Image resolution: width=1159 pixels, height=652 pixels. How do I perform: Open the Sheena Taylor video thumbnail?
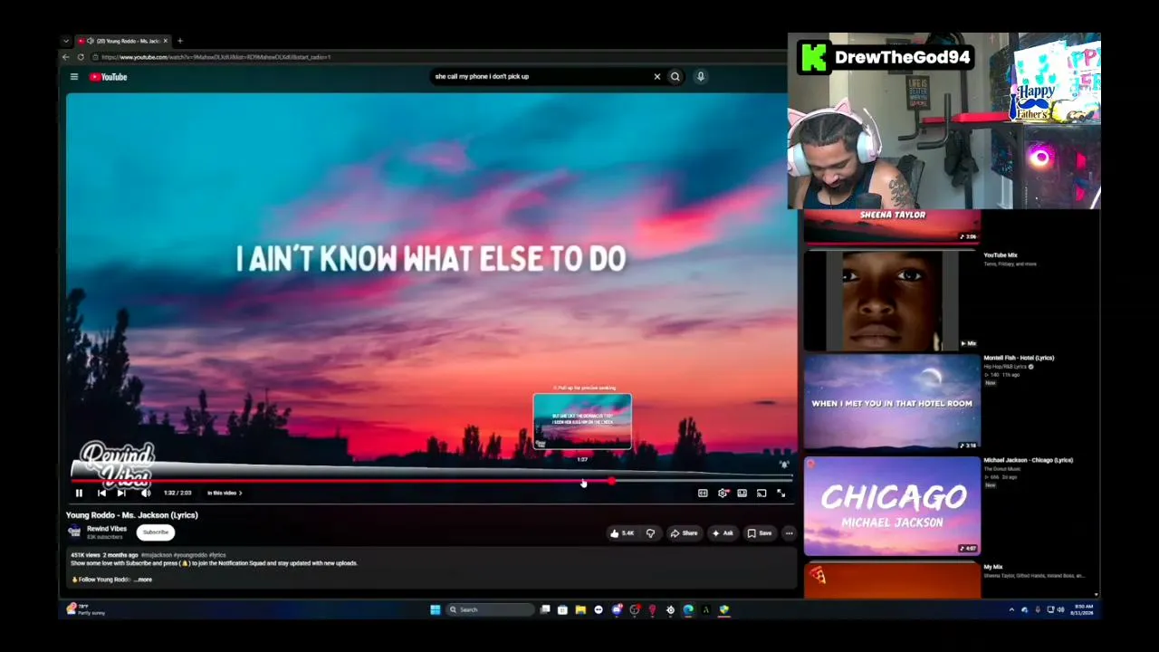point(892,226)
